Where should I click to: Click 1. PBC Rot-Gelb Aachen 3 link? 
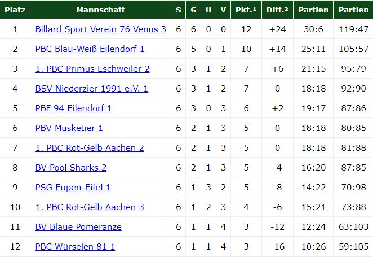coord(90,207)
